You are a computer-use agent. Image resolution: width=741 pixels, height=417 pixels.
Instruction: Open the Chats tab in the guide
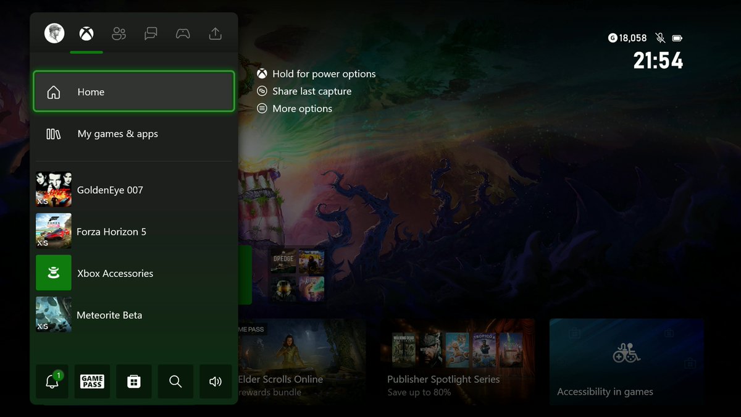151,34
